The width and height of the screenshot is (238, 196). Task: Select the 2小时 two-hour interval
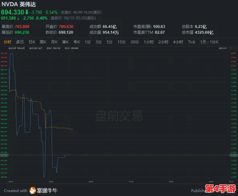click(163, 42)
